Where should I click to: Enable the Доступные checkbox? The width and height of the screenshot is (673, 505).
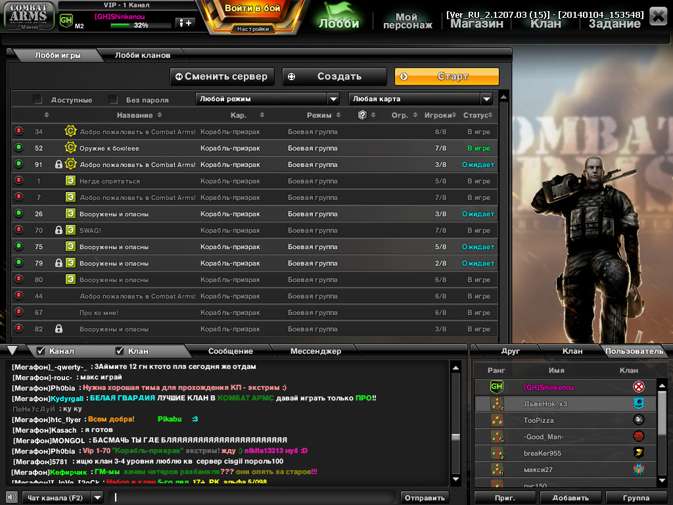click(x=37, y=100)
